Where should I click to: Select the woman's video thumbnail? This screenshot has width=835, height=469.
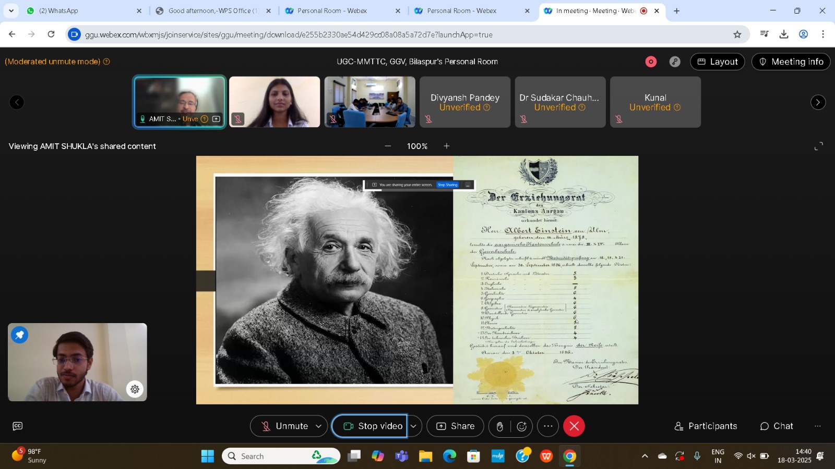point(275,102)
